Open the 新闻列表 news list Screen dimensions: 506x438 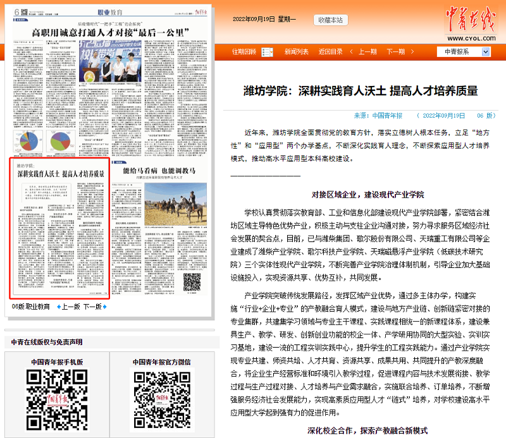pyautogui.click(x=296, y=52)
